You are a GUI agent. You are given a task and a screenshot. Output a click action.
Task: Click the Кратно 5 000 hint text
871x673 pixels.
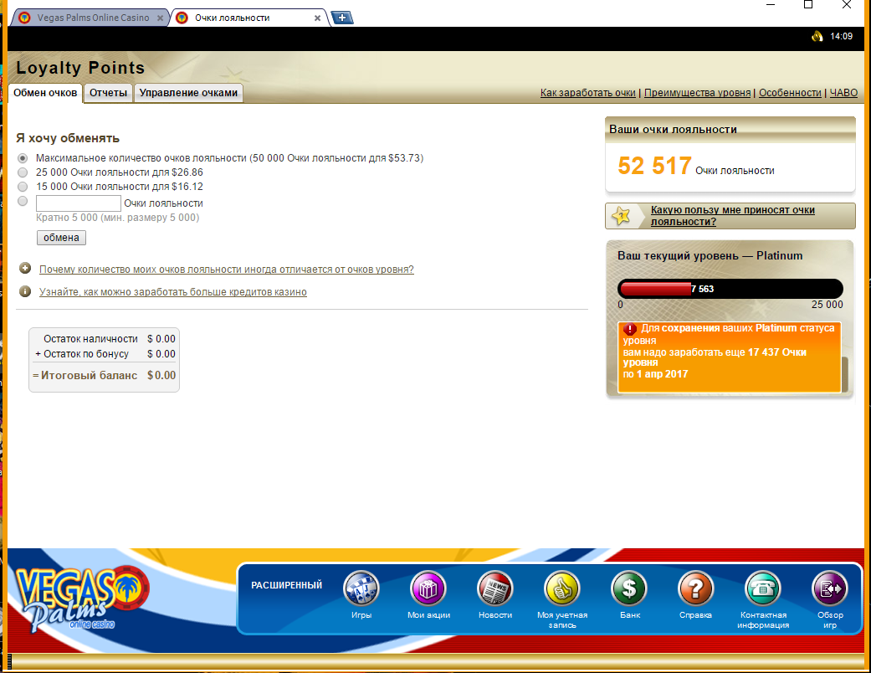tap(118, 218)
